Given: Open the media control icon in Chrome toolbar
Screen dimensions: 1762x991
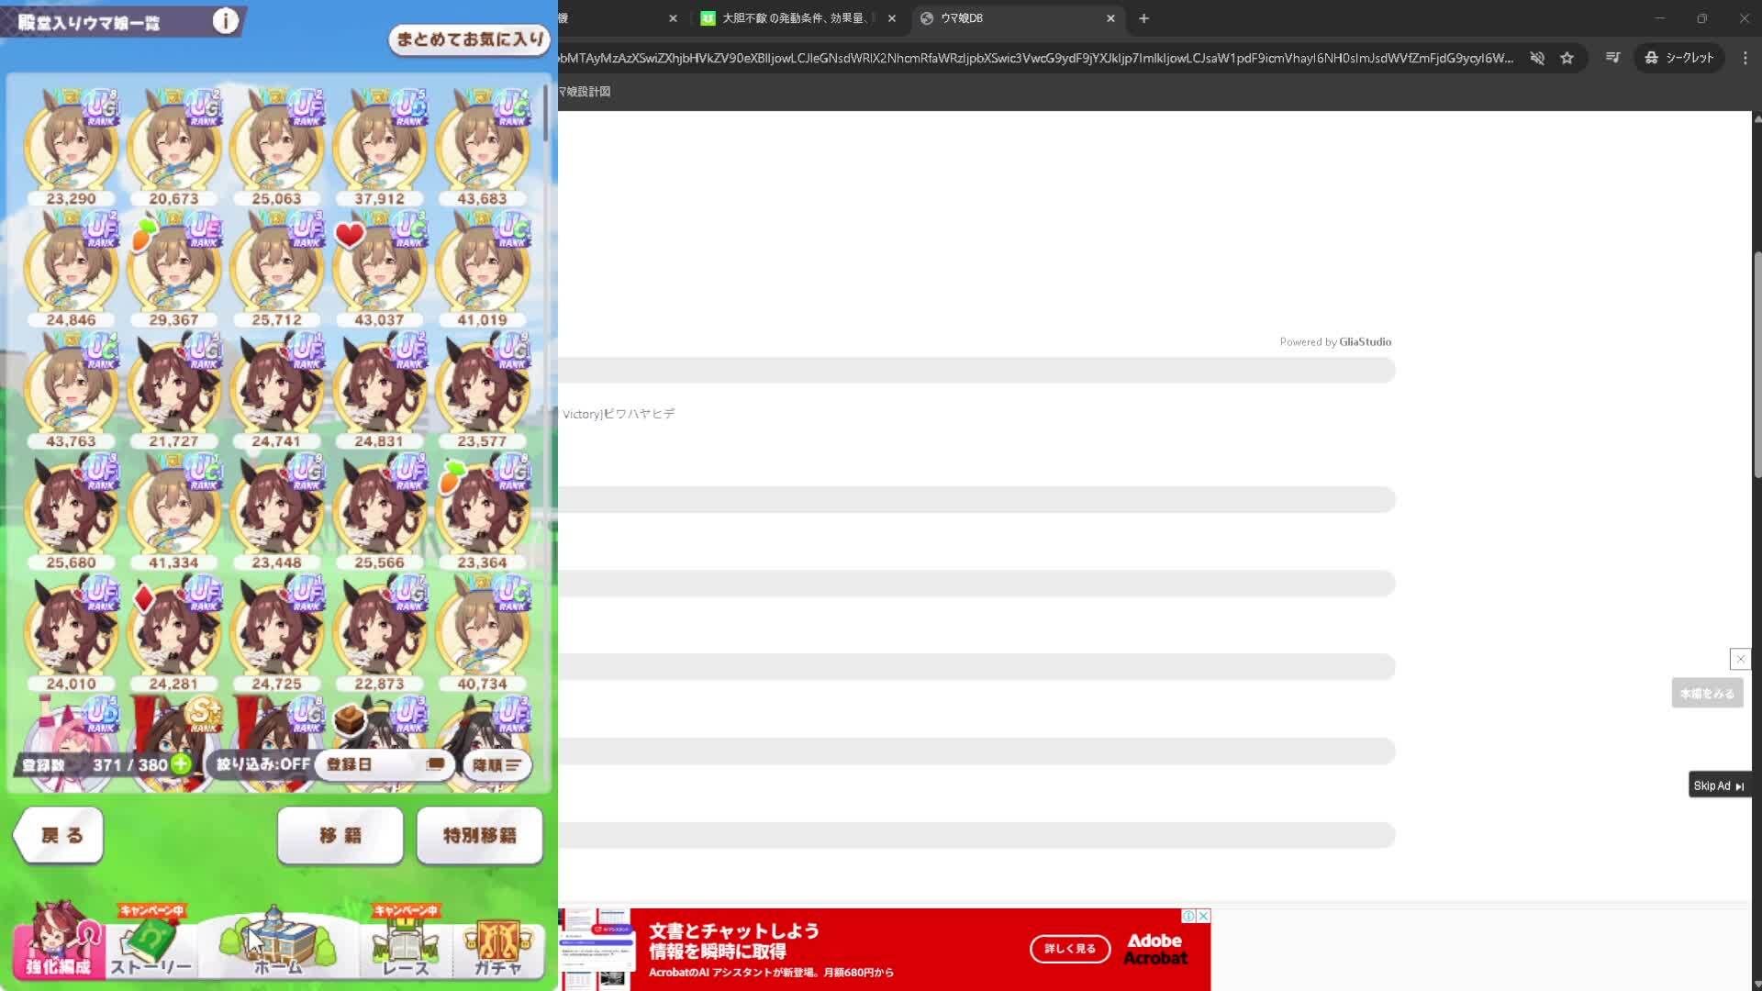Looking at the screenshot, I should (x=1612, y=58).
